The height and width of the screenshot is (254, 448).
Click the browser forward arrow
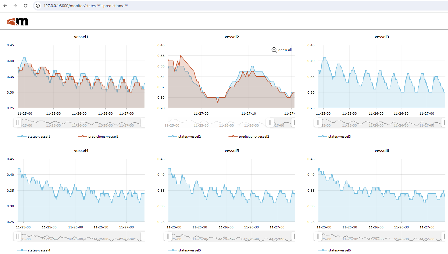[15, 6]
